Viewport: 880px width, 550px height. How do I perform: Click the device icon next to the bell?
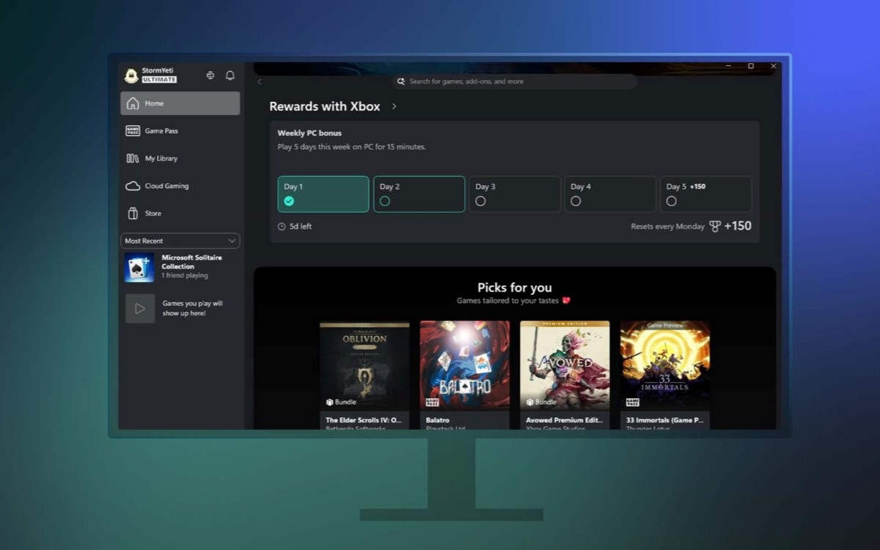[210, 75]
